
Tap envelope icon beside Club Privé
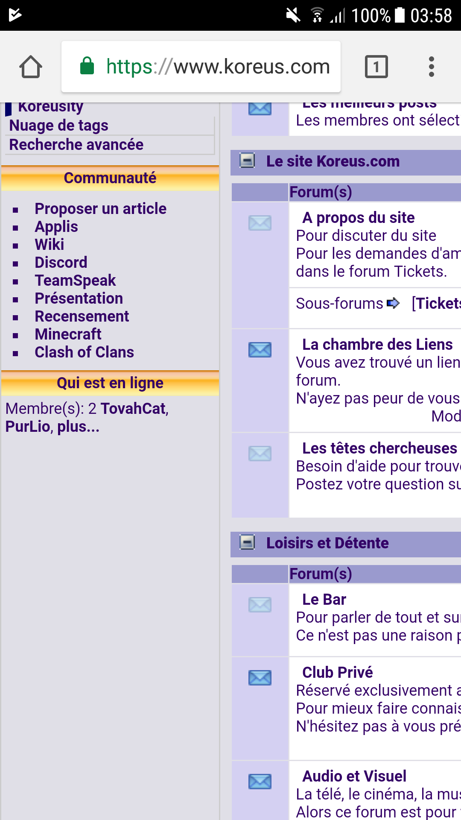coord(260,677)
